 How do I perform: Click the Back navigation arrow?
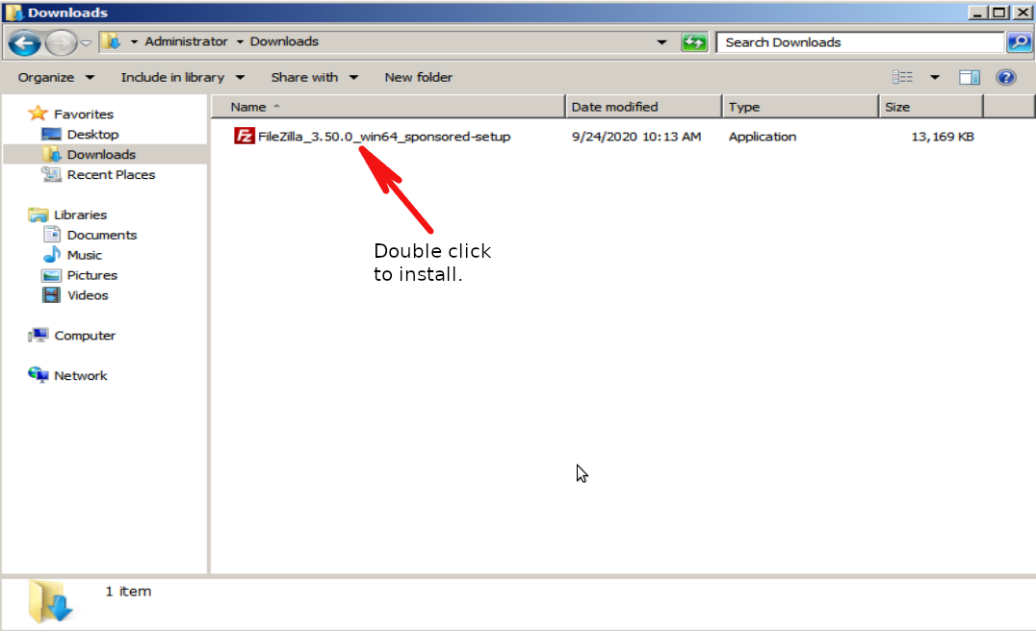(x=25, y=43)
